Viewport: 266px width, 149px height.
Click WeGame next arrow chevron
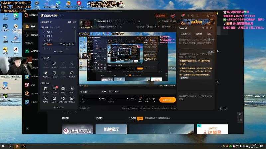point(226,109)
